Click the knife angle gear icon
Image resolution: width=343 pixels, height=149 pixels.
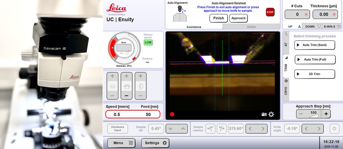pos(334,129)
